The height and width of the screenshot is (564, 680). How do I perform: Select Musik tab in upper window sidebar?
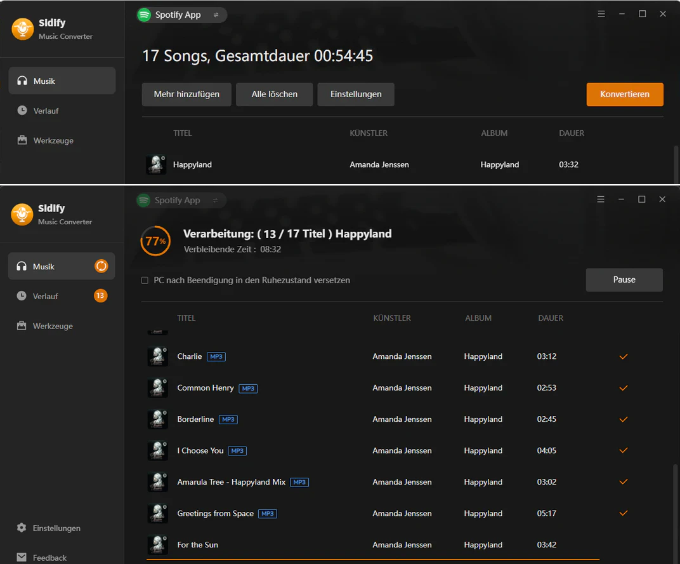coord(62,81)
